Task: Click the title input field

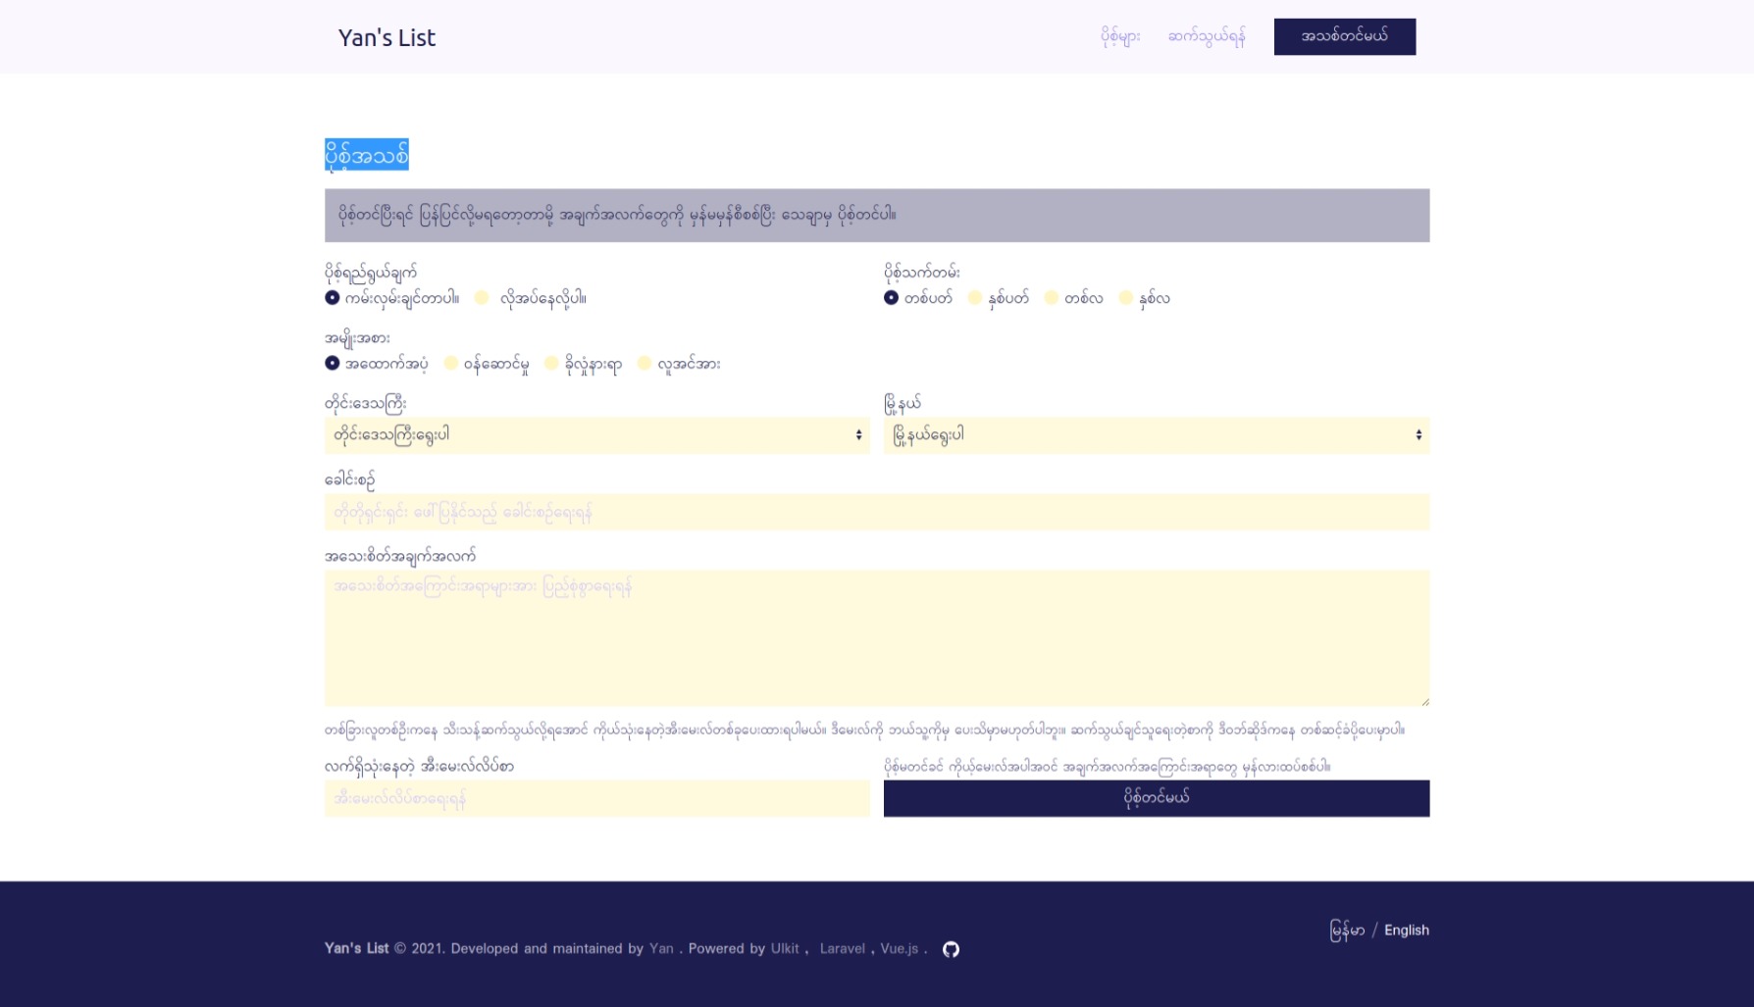Action: coord(877,512)
